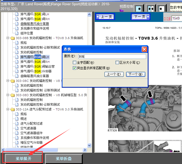Viewport: 182px width, 164px height.
Task: Open 规格 under 303-08B folder
Action: click(x=23, y=43)
